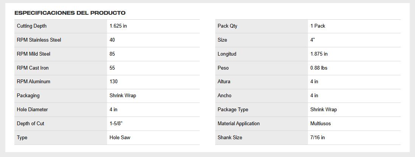Select the Shank Size value 7/16 in

[x=318, y=138]
